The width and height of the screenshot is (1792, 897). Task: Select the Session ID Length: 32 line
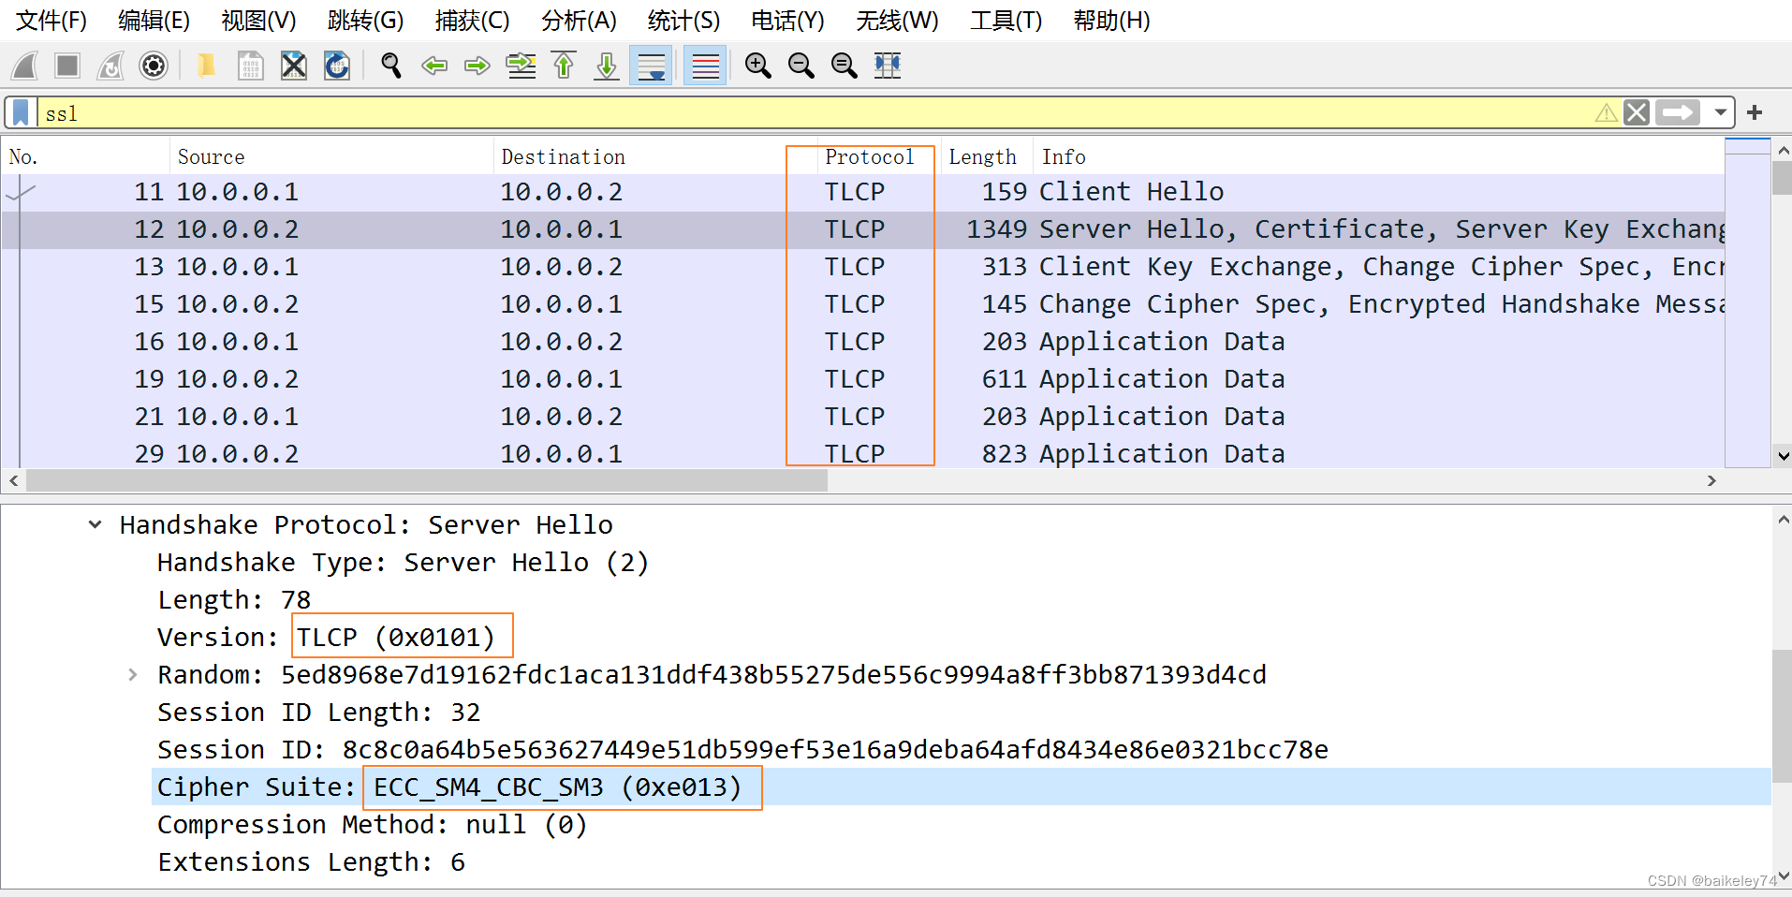click(318, 712)
